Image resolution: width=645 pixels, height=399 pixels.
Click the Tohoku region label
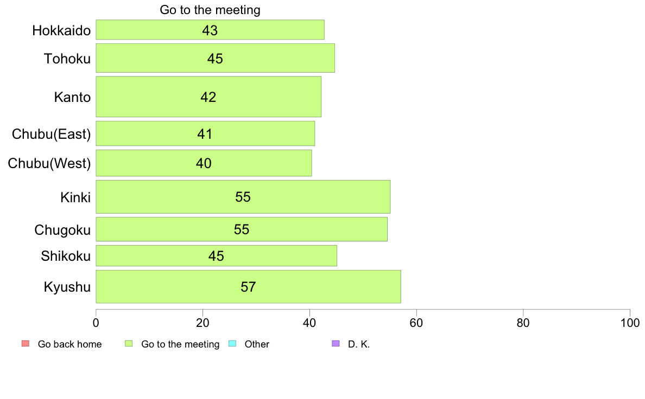67,59
